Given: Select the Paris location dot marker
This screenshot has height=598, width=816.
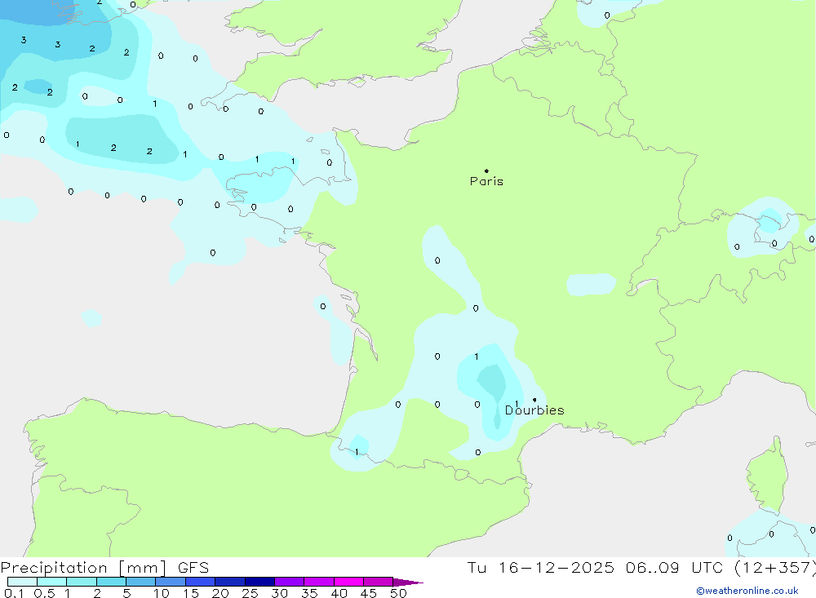Looking at the screenshot, I should (486, 171).
